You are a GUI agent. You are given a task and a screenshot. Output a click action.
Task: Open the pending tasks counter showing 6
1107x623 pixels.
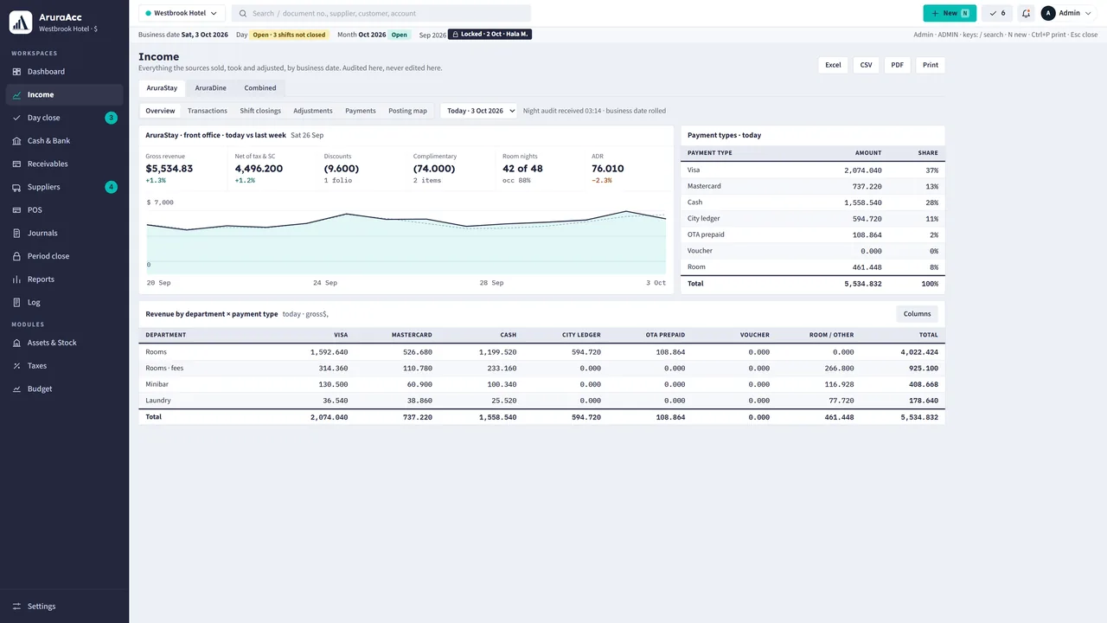997,13
